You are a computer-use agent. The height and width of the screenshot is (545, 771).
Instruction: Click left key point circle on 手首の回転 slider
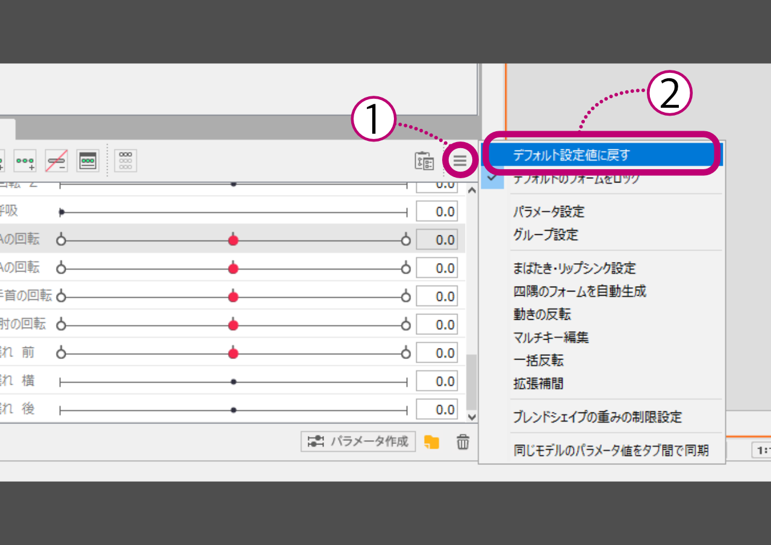tap(60, 297)
